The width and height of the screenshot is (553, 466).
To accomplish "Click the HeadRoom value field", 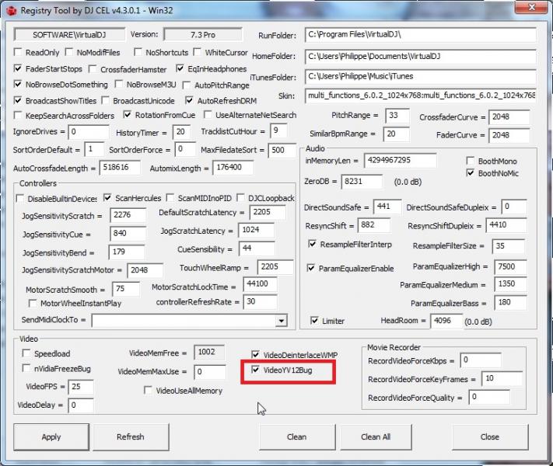I will click(x=446, y=321).
